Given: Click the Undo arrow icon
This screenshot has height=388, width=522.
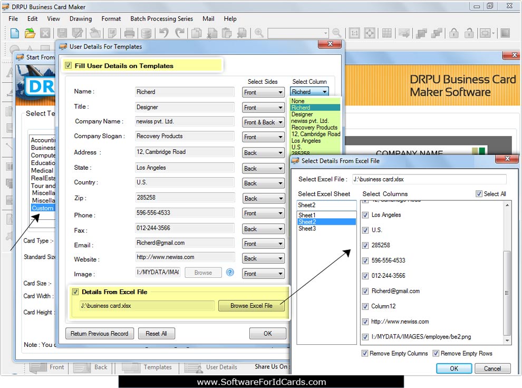Looking at the screenshot, I should click(164, 33).
